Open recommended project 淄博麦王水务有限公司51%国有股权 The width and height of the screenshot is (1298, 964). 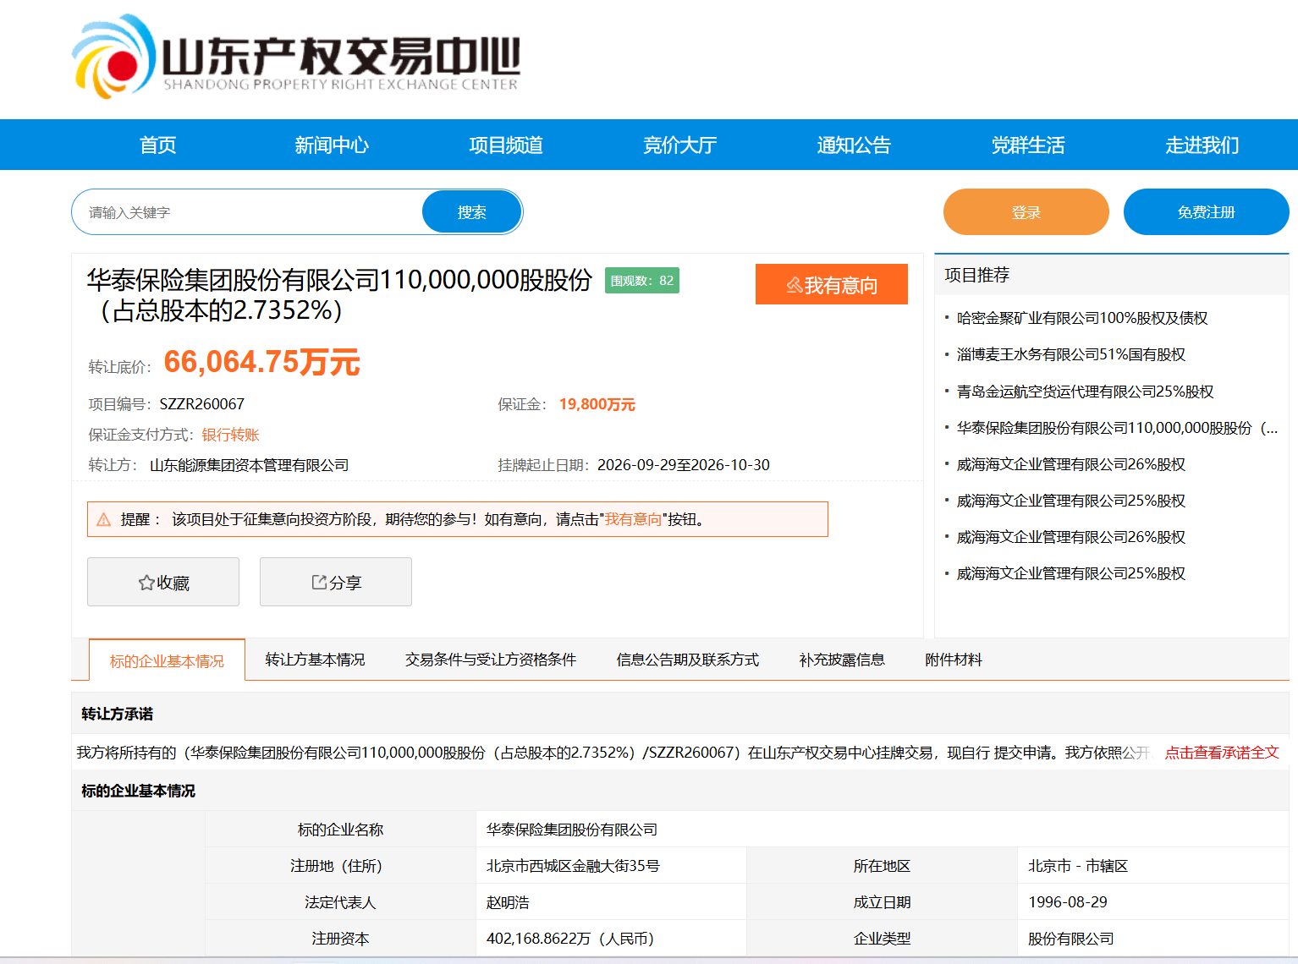[1071, 354]
